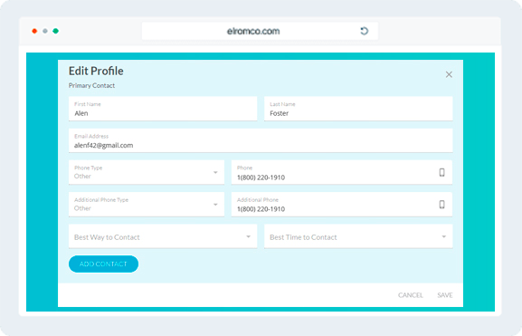This screenshot has height=336, width=522.
Task: Focus the Last Name field with Foster
Action: [x=358, y=109]
